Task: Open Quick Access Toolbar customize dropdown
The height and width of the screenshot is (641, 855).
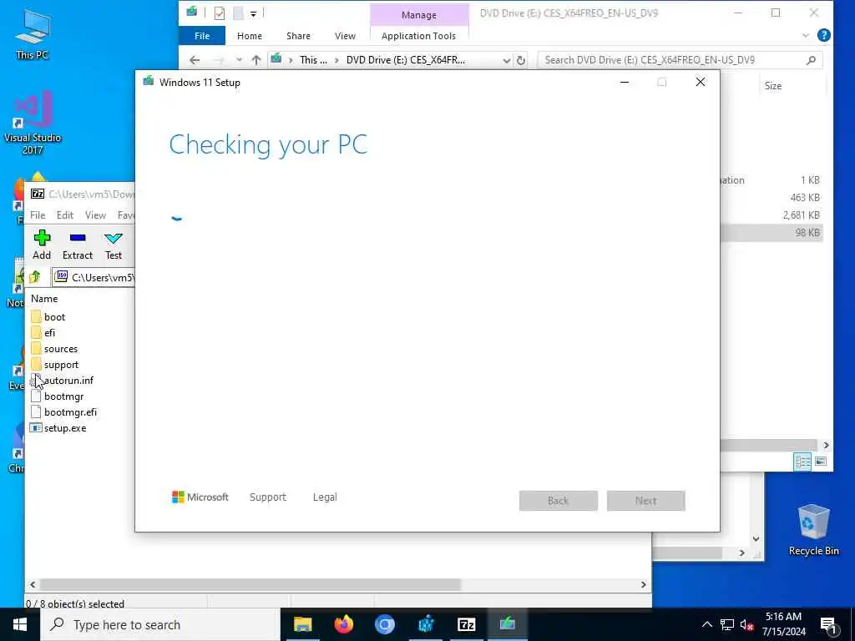Action: point(254,13)
